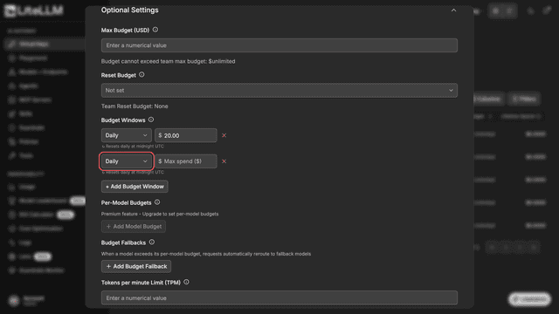Screen dimensions: 559x314
Task: Click Add Model Budget button
Action: point(134,227)
